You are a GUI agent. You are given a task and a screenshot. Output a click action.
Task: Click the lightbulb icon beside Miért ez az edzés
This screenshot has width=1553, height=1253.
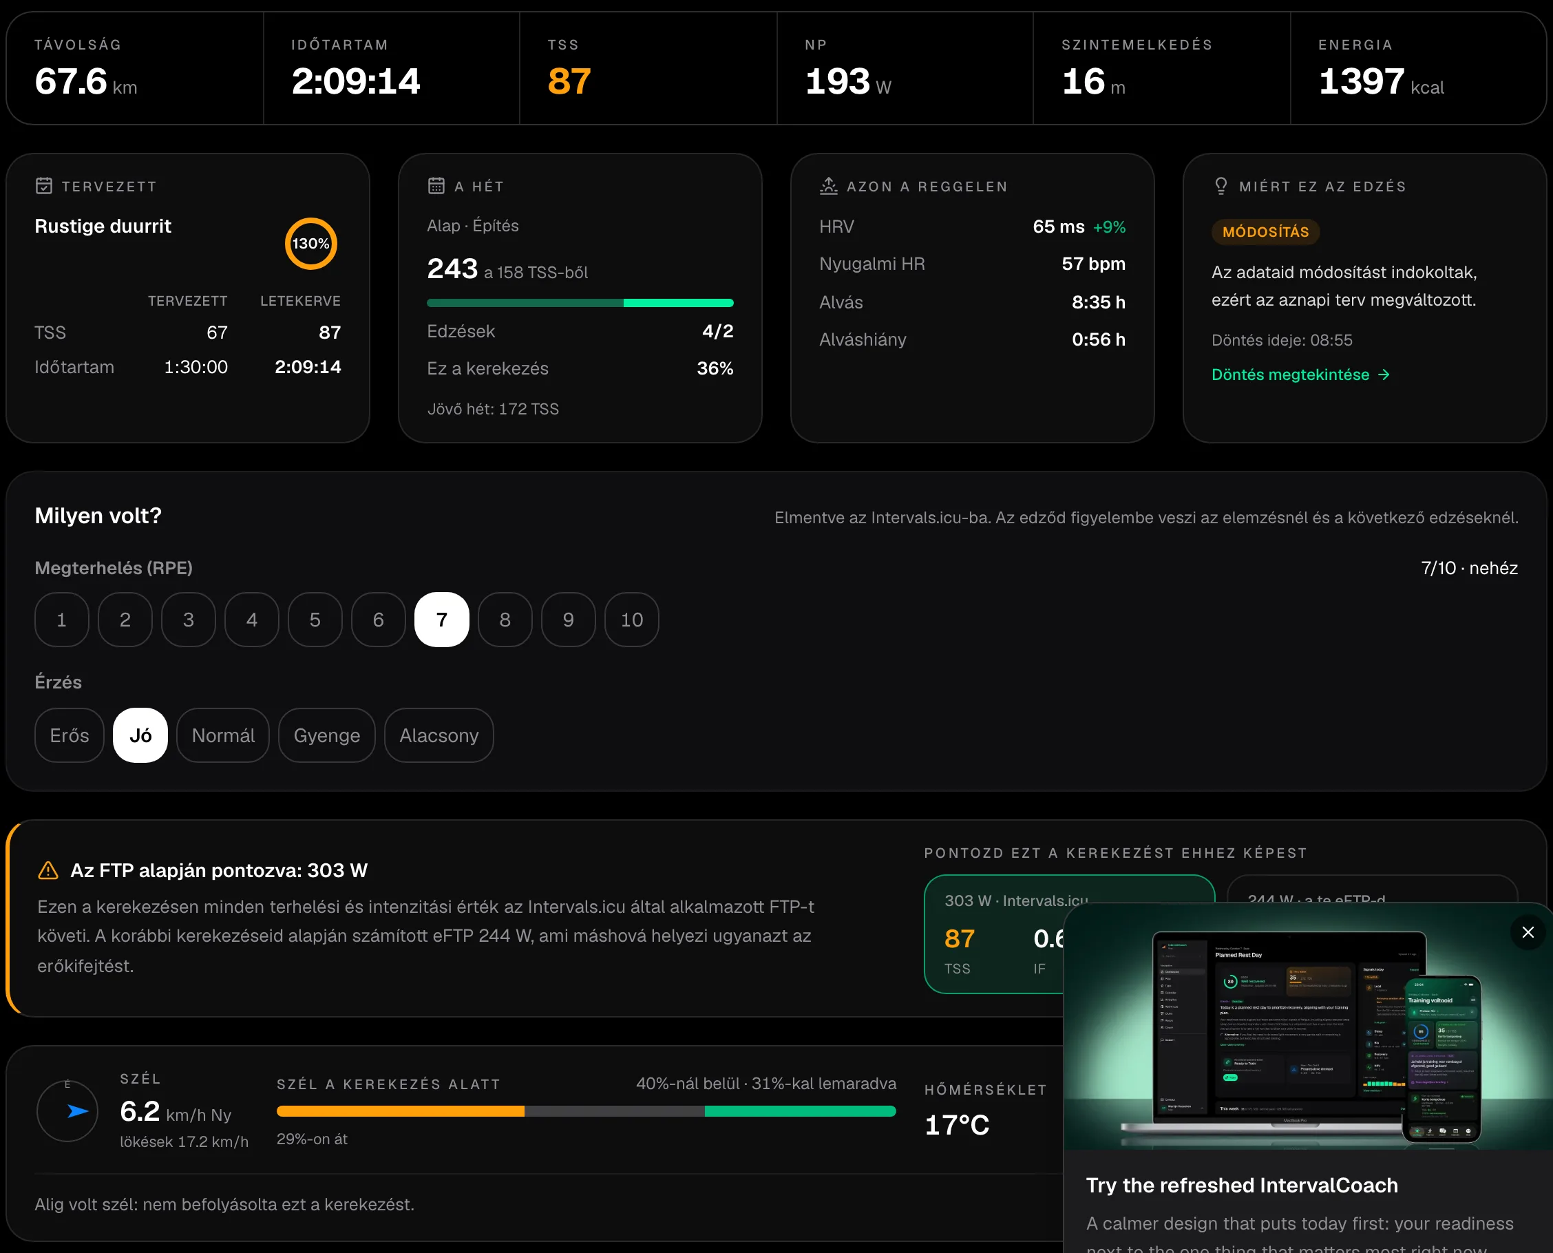click(x=1221, y=186)
